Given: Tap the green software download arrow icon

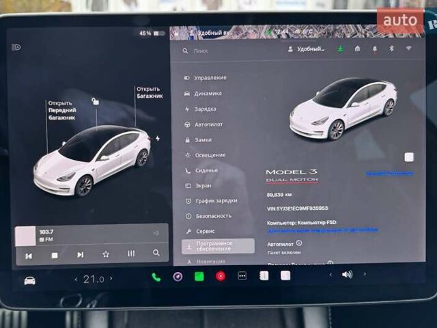Looking at the screenshot, I should point(340,49).
